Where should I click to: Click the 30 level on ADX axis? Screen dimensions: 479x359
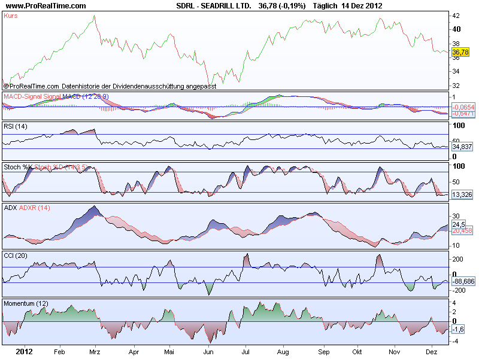[456, 216]
